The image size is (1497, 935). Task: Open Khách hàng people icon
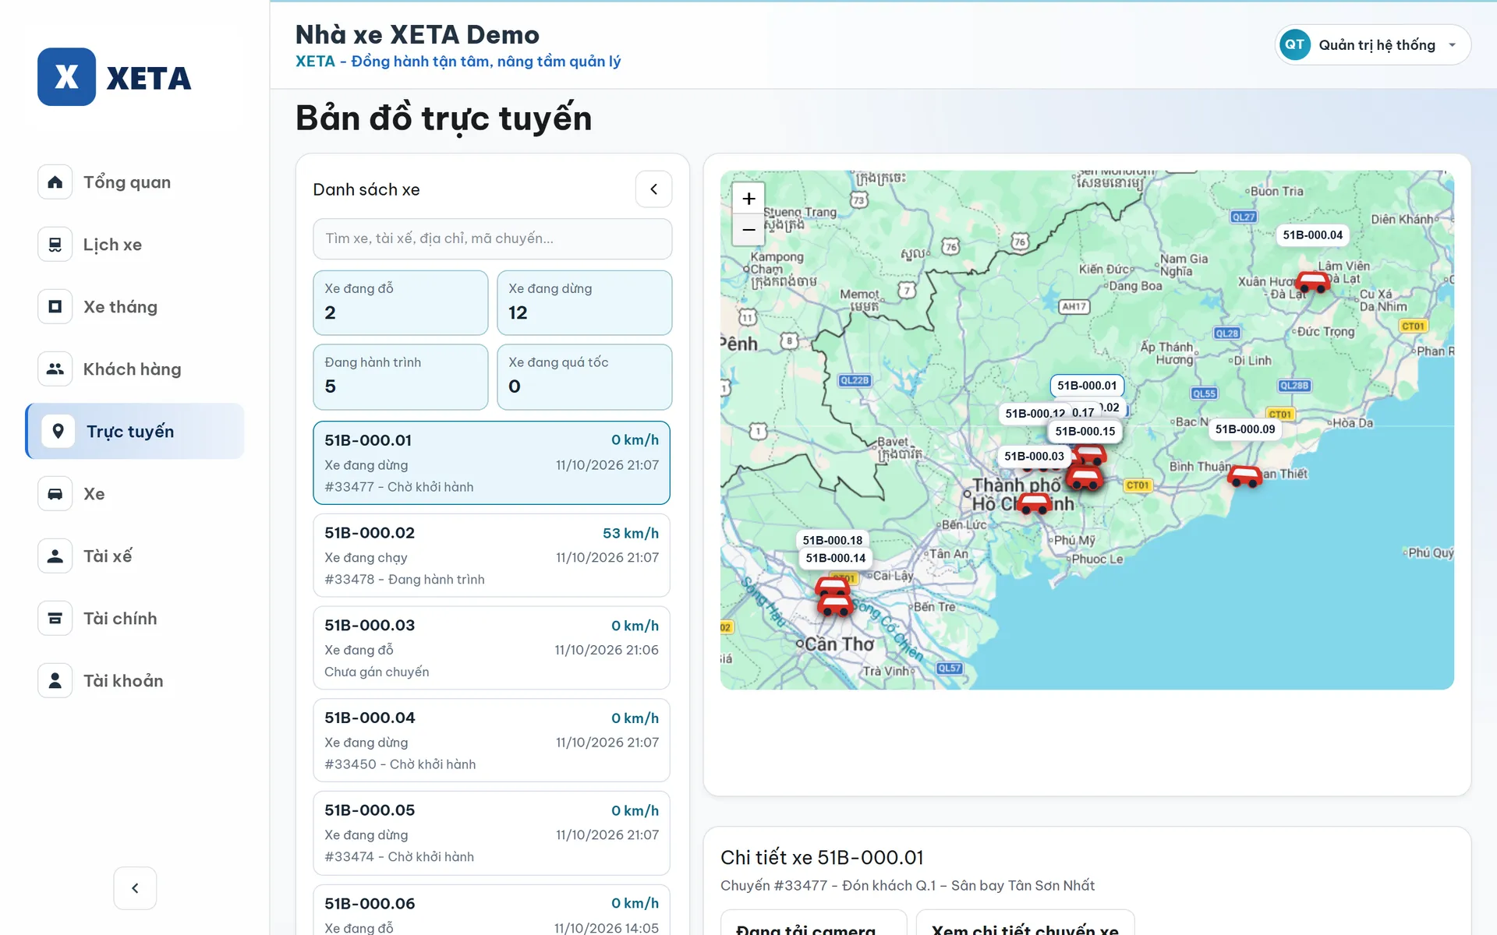[x=55, y=369]
